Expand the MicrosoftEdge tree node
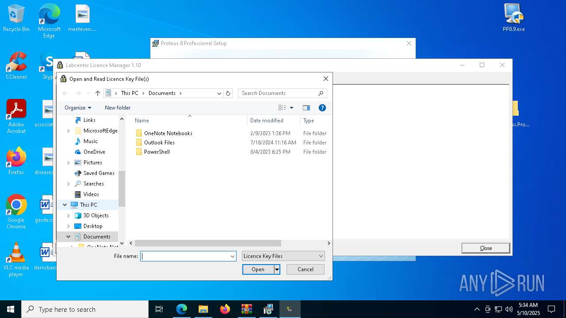The image size is (566, 318). click(68, 131)
